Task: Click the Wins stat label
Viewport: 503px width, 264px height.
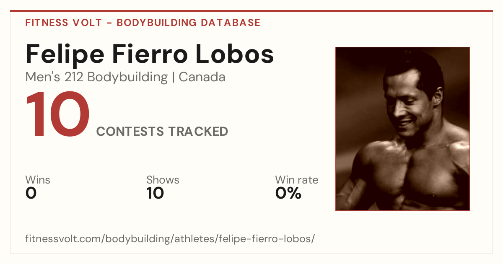Action: point(38,180)
